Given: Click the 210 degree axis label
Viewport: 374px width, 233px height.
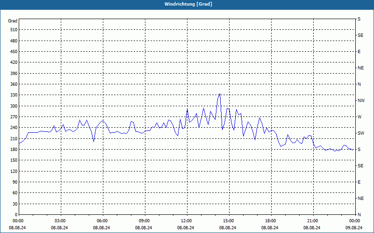Looking at the screenshot, I should [14, 138].
